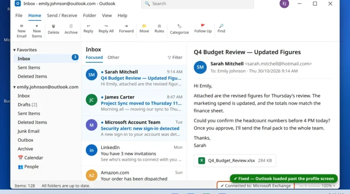
Task: Open the EJ account avatar
Action: coord(284,3)
